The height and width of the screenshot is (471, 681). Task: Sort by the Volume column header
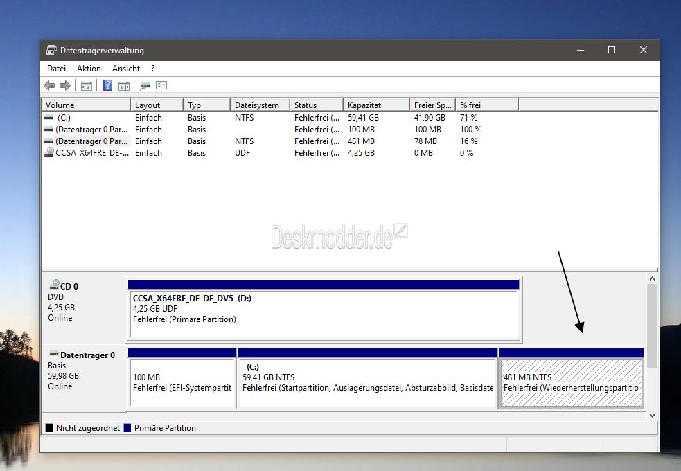[x=86, y=105]
